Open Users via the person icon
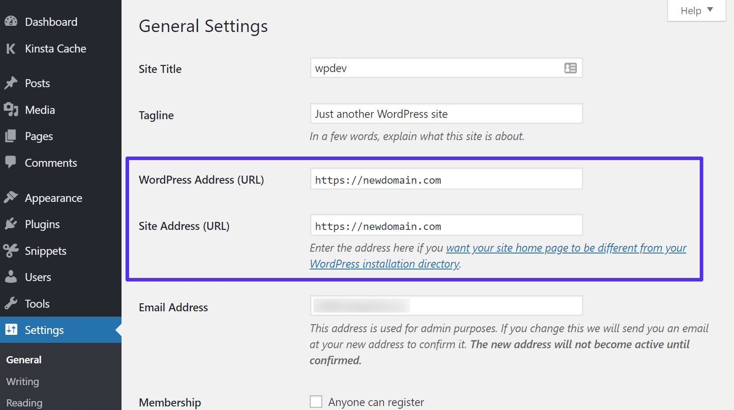Image resolution: width=734 pixels, height=410 pixels. coord(11,277)
